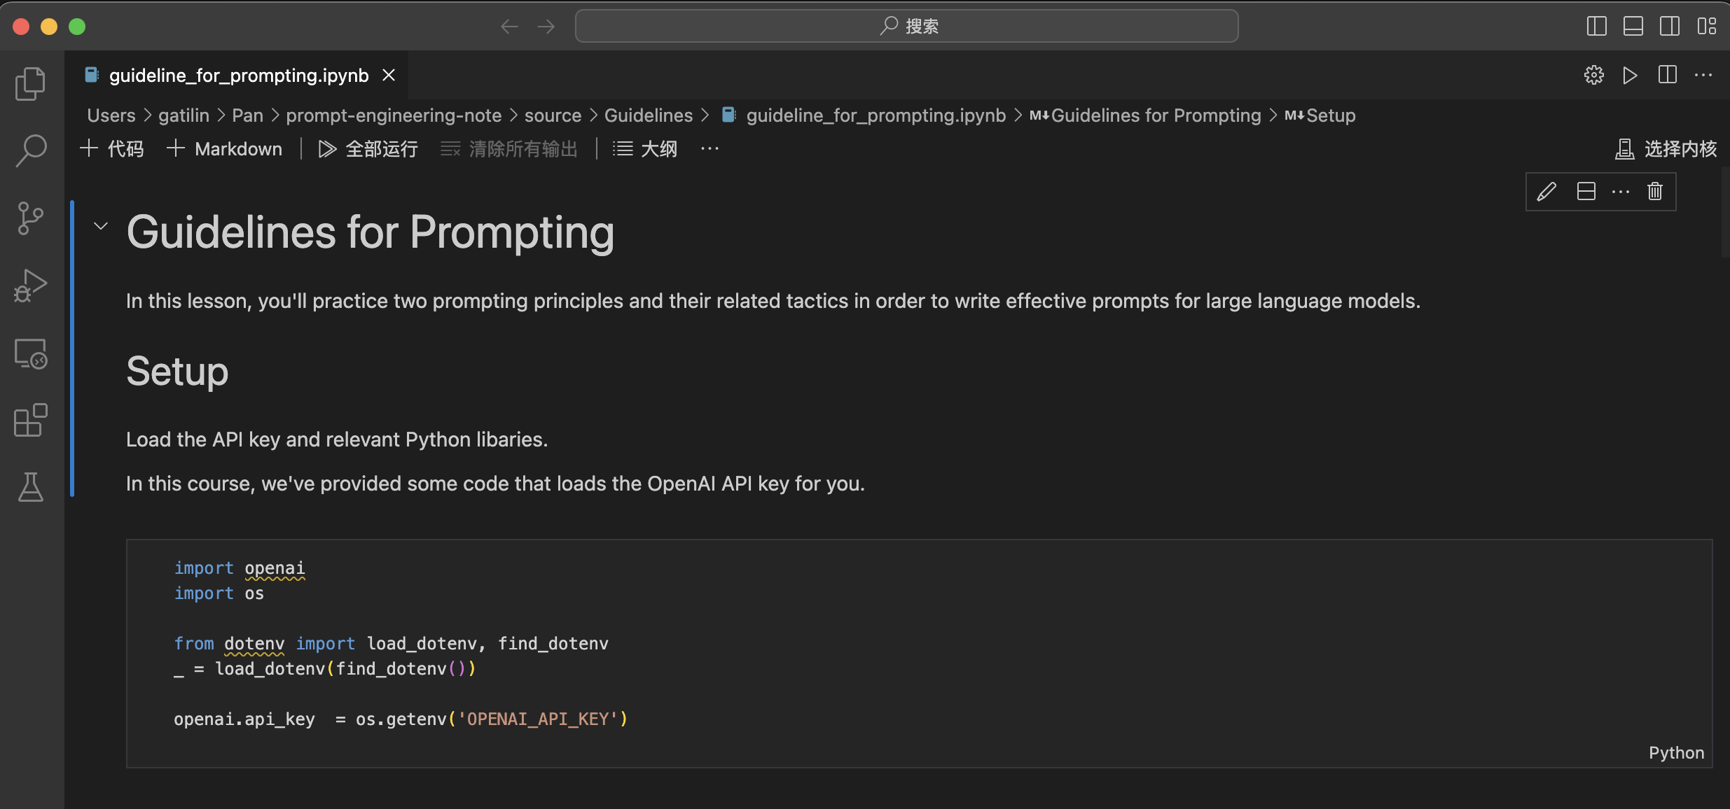Image resolution: width=1730 pixels, height=809 pixels.
Task: Split the cell using the split icon
Action: tap(1586, 192)
